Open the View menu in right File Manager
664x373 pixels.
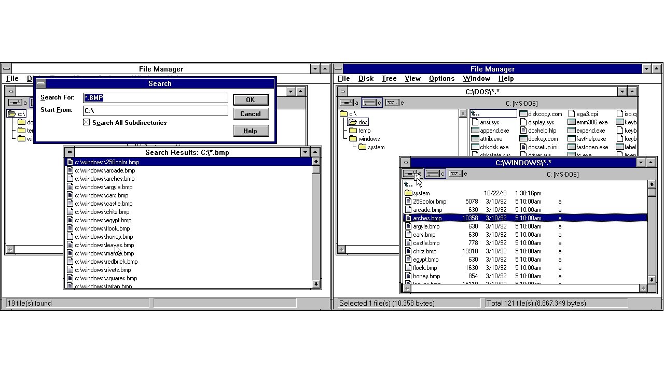412,79
